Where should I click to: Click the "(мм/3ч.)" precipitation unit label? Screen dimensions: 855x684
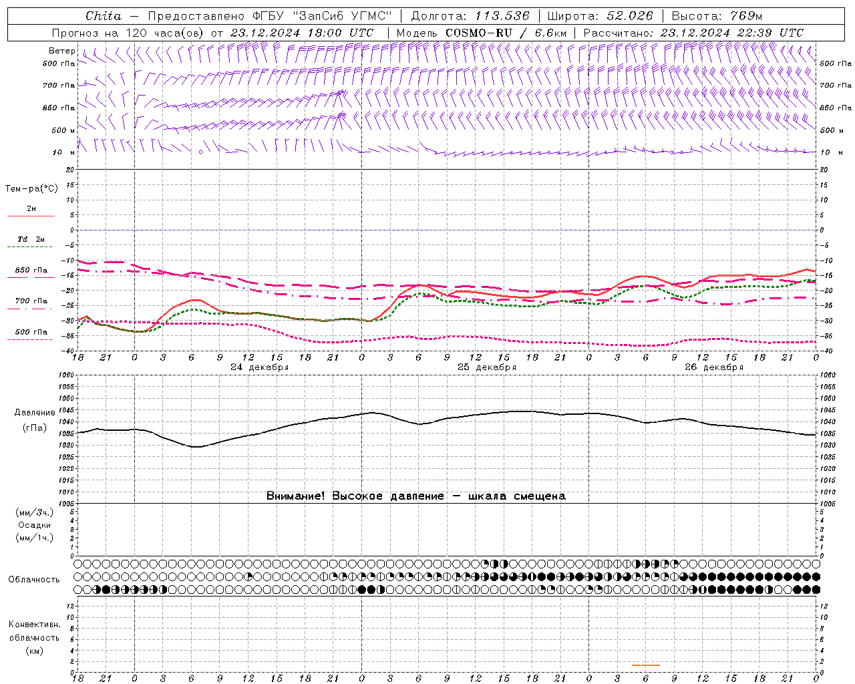pyautogui.click(x=35, y=512)
